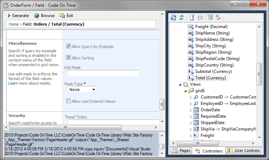Click the Edit Mask input field
269x160 pixels.
tap(101, 74)
